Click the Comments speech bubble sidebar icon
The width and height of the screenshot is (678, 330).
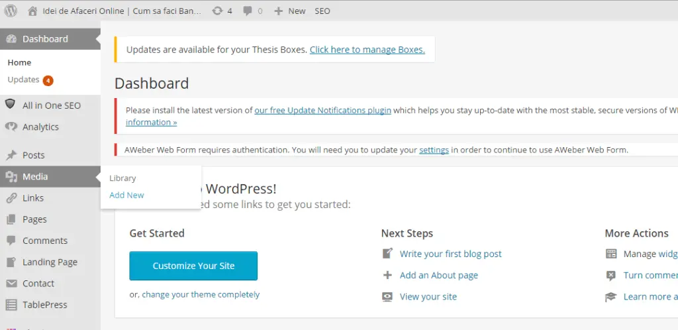11,241
